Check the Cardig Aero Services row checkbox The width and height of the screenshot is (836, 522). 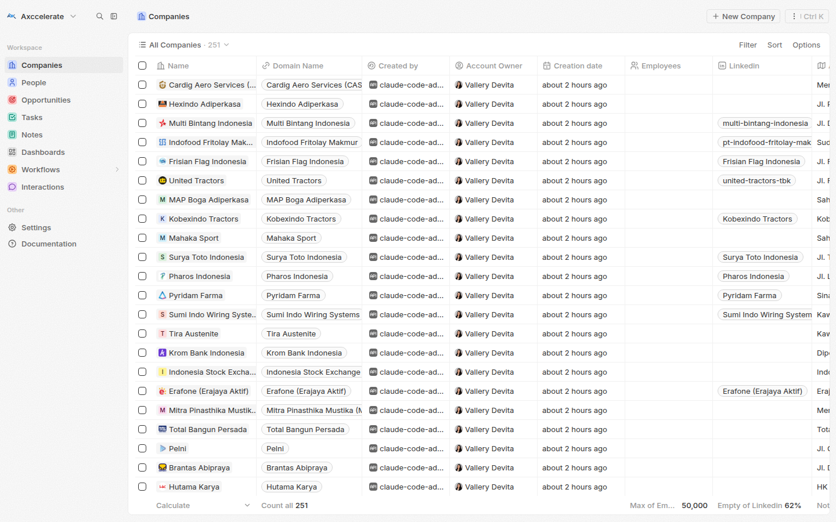point(142,85)
